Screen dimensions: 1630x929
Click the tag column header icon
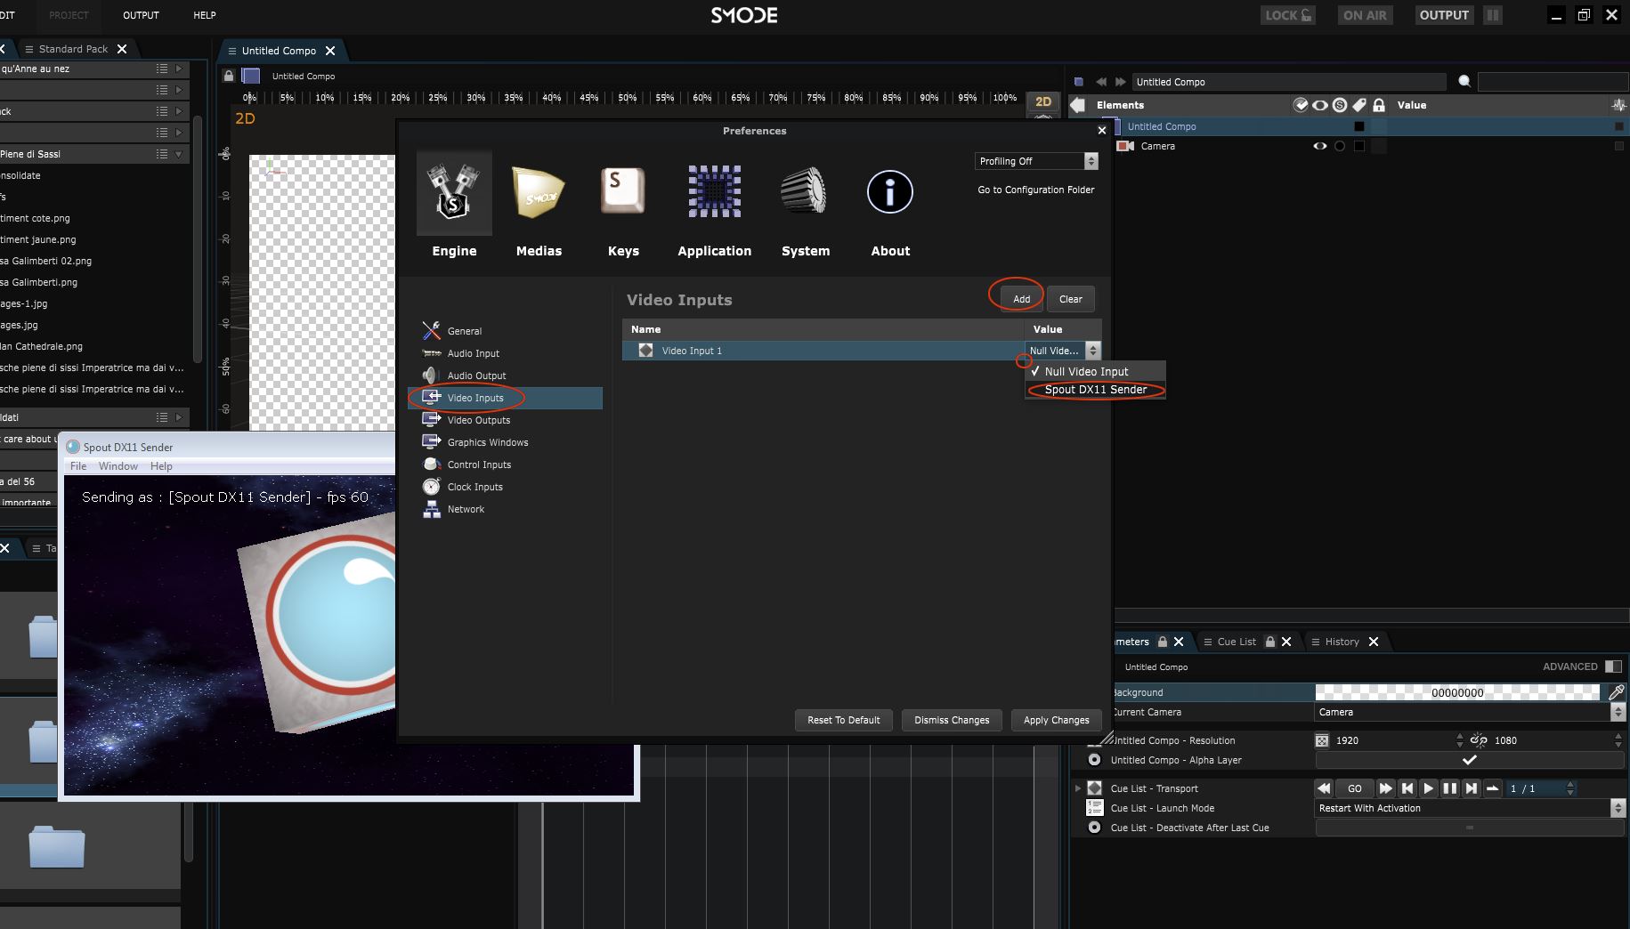pos(1359,105)
